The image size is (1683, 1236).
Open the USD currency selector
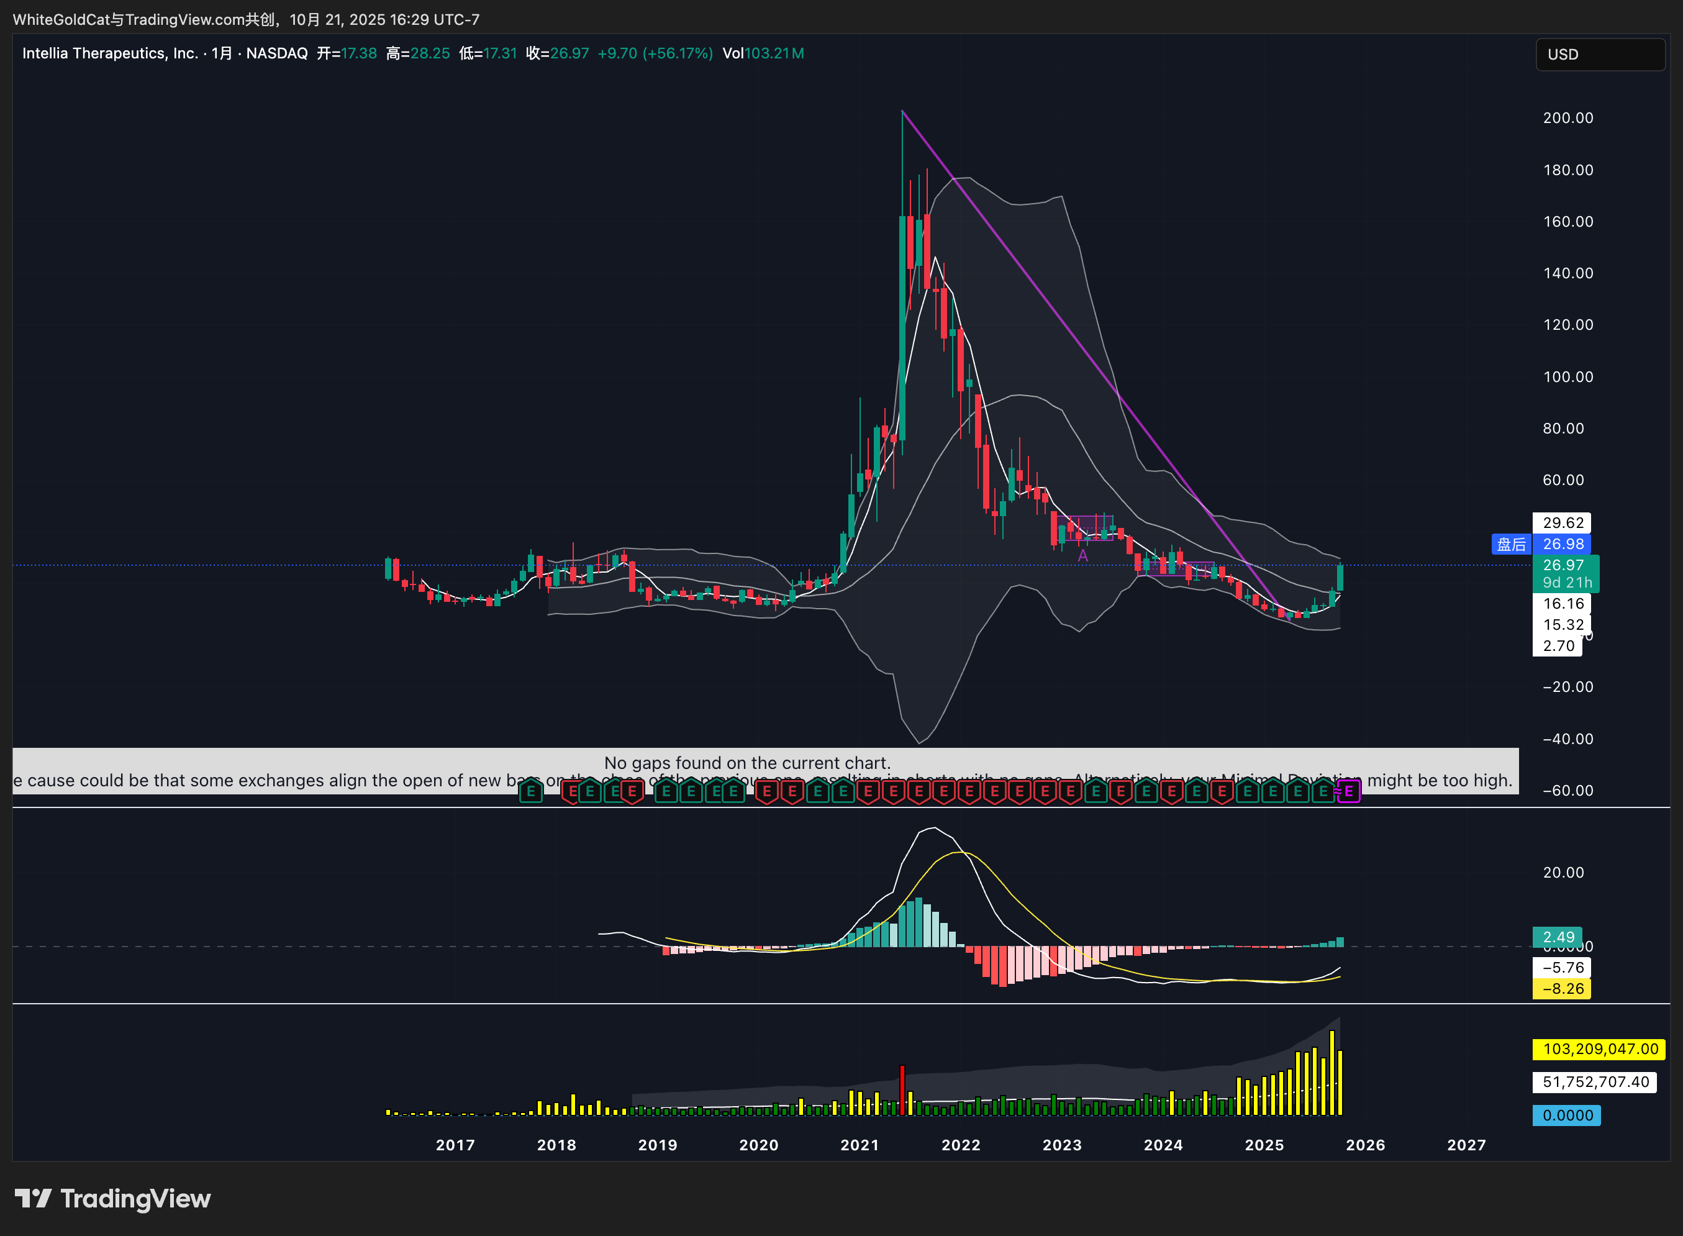click(1600, 55)
